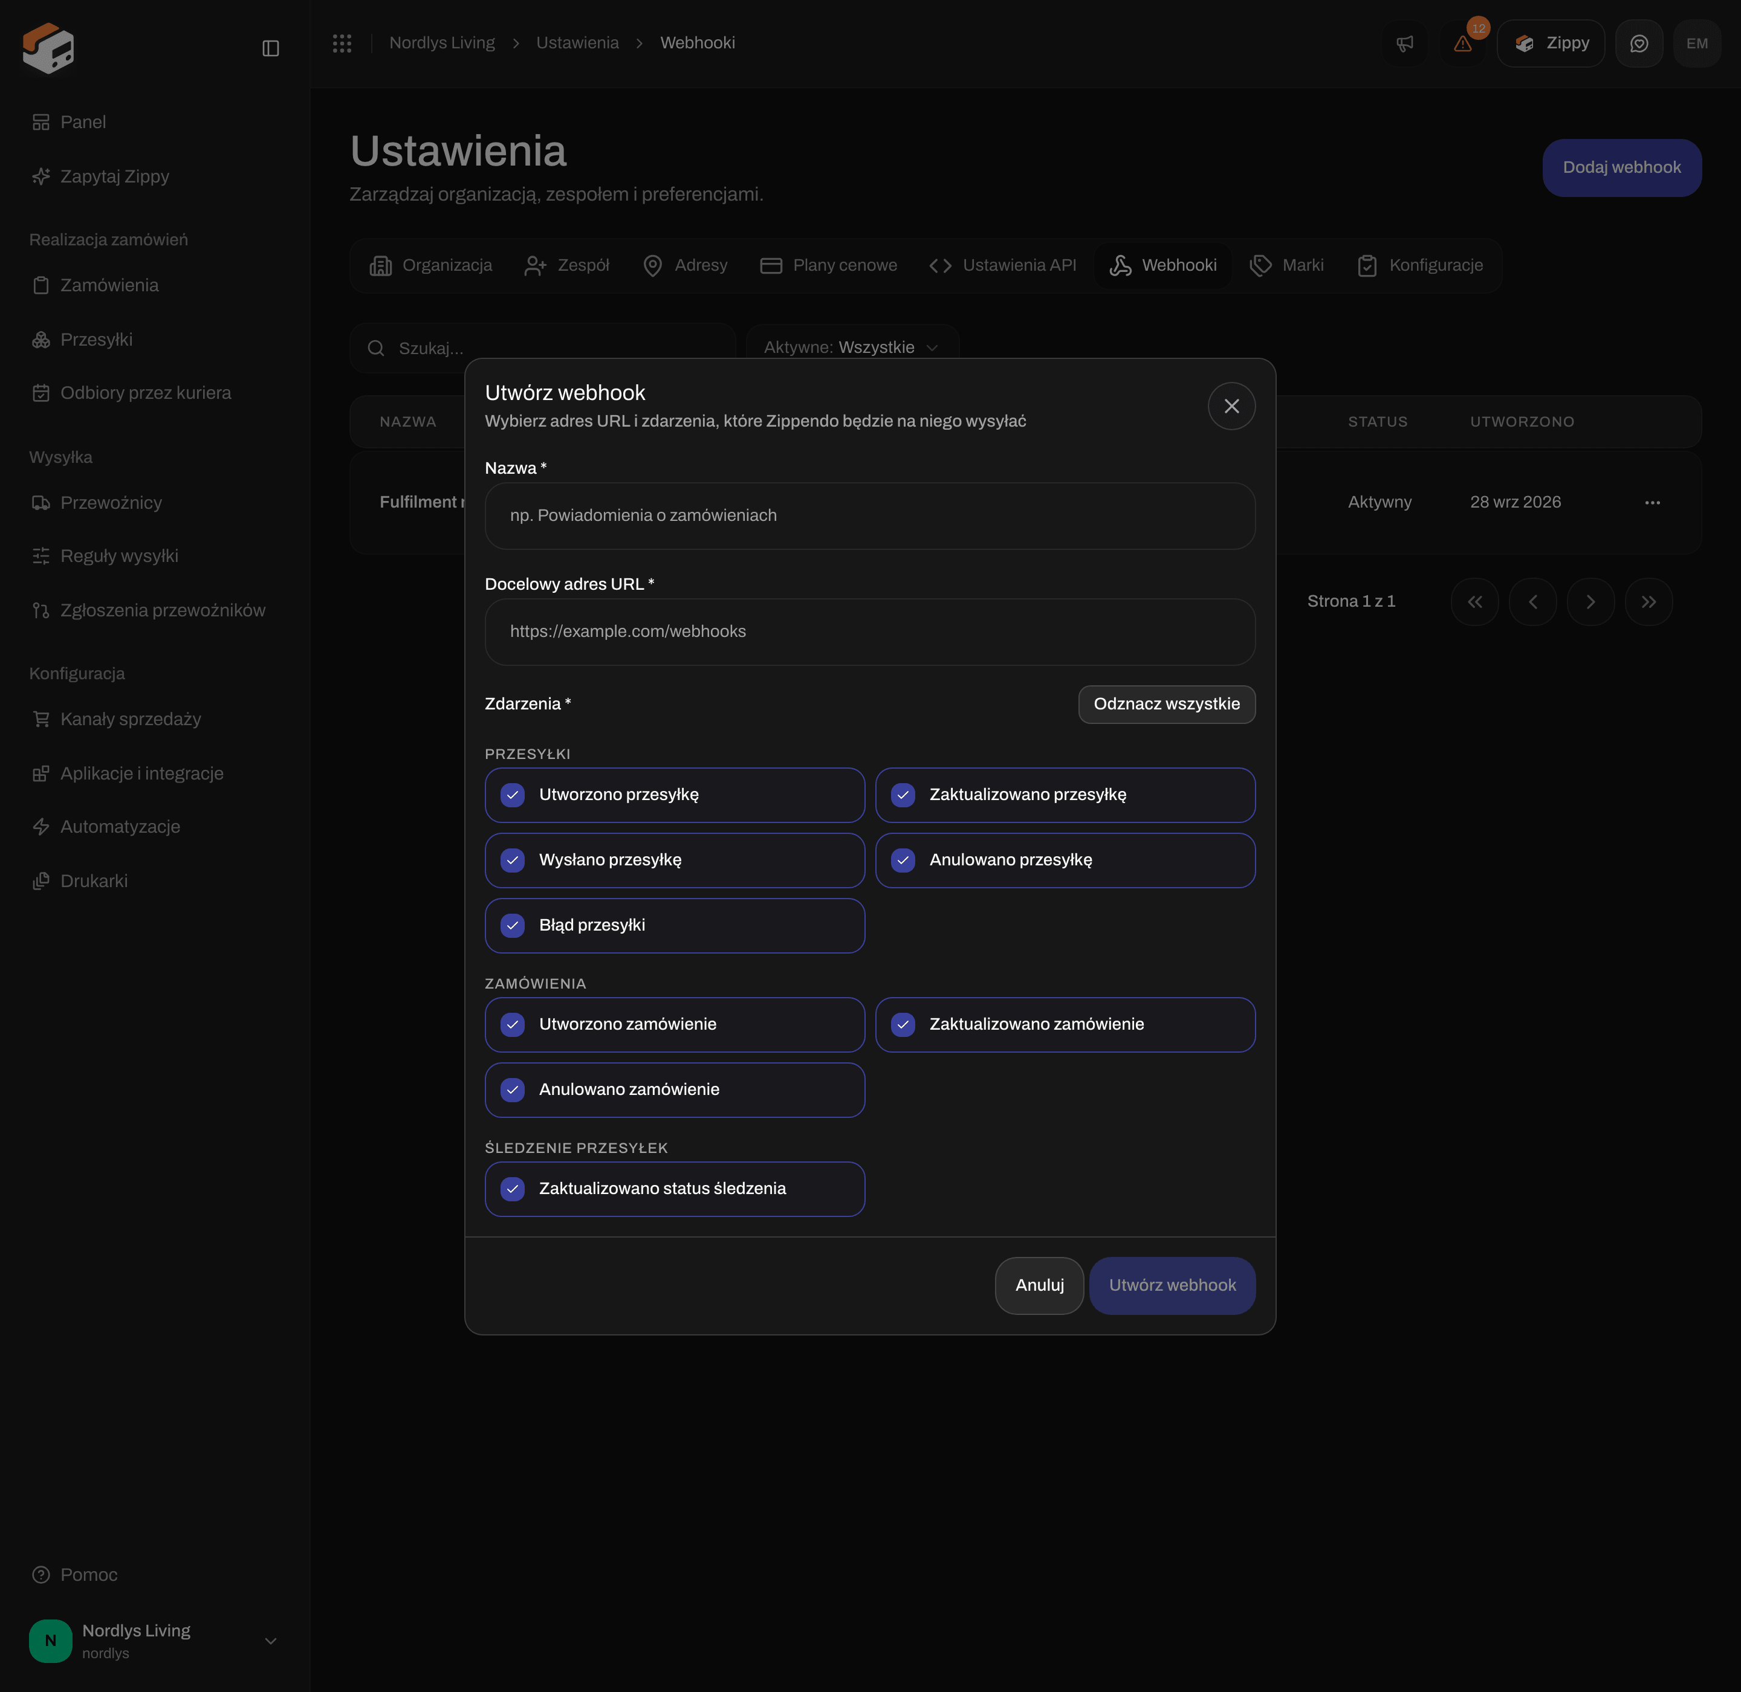Go to Zamówienia in sidebar
Image resolution: width=1741 pixels, height=1692 pixels.
click(95, 285)
